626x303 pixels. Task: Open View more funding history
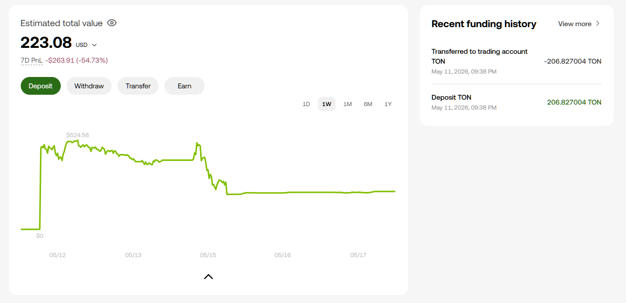tap(579, 24)
